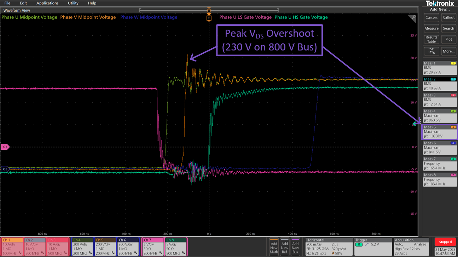Viewport: 458px width, 257px height.
Task: Select Meas 8 Frequency badge
Action: click(x=440, y=179)
